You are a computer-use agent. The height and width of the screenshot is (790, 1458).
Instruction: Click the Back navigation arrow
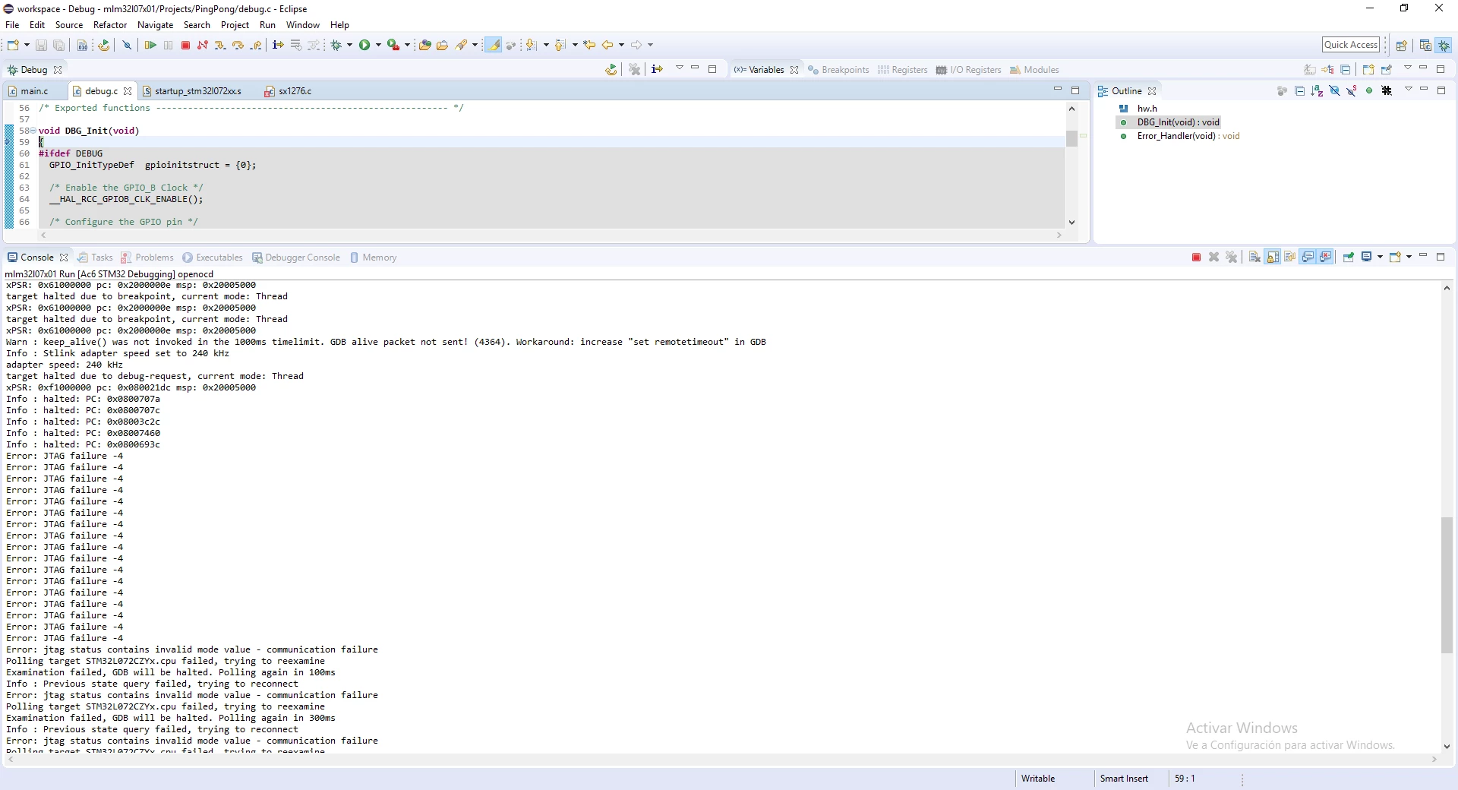pyautogui.click(x=607, y=46)
